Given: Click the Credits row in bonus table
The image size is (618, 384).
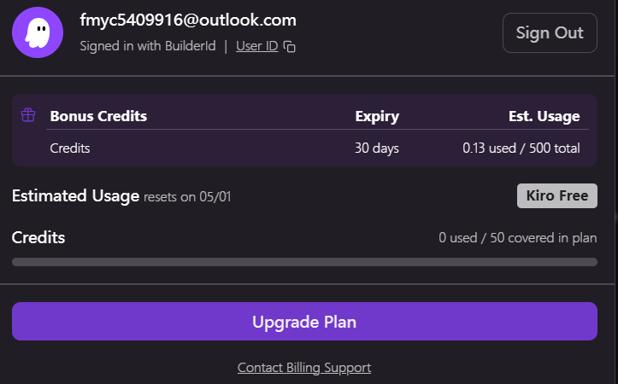Looking at the screenshot, I should 70,148.
